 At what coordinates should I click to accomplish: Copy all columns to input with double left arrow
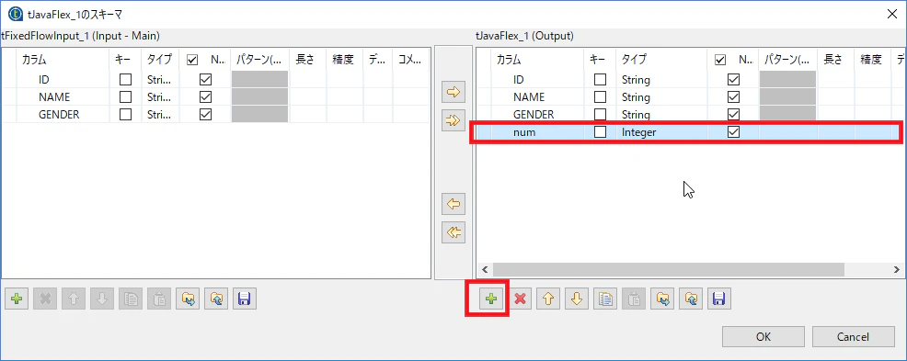tap(453, 232)
